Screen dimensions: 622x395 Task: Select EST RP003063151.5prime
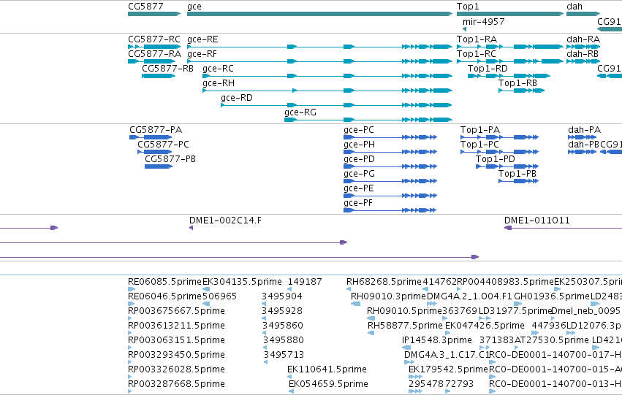point(129,348)
